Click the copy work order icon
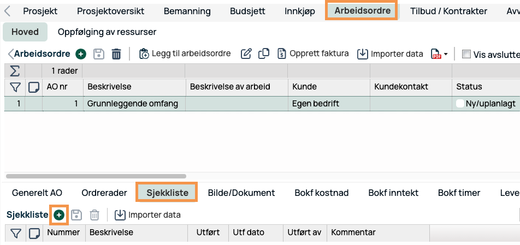 tap(264, 53)
